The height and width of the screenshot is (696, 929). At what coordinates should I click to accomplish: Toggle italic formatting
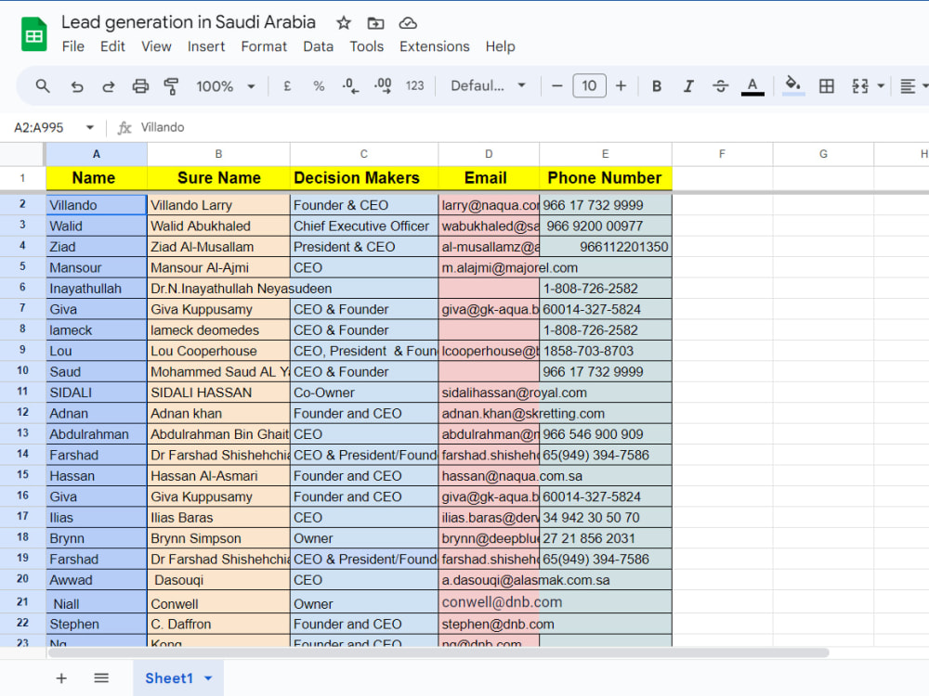(688, 86)
